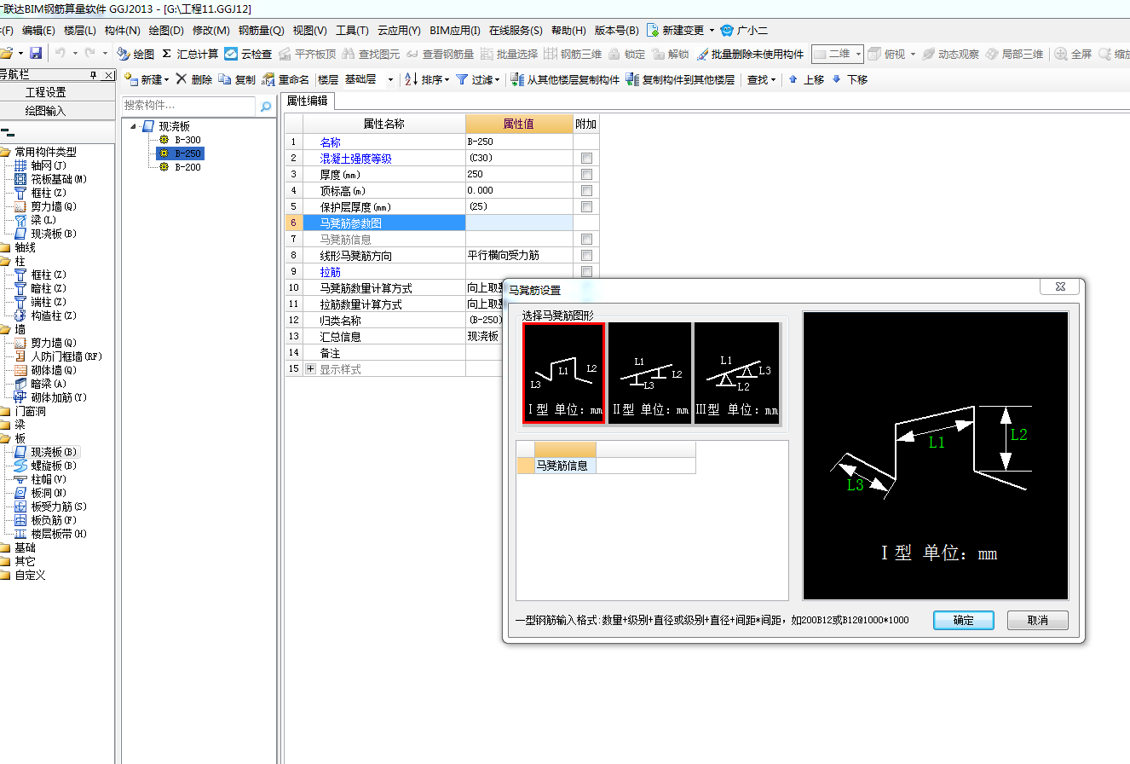Screen dimensions: 1130x764
Task: Click the 搜索构件 search field
Action: point(188,106)
